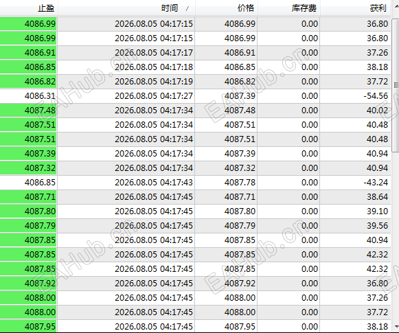The height and width of the screenshot is (333, 399).
Task: Select green take-profit cell 4087.39
Action: coord(28,154)
